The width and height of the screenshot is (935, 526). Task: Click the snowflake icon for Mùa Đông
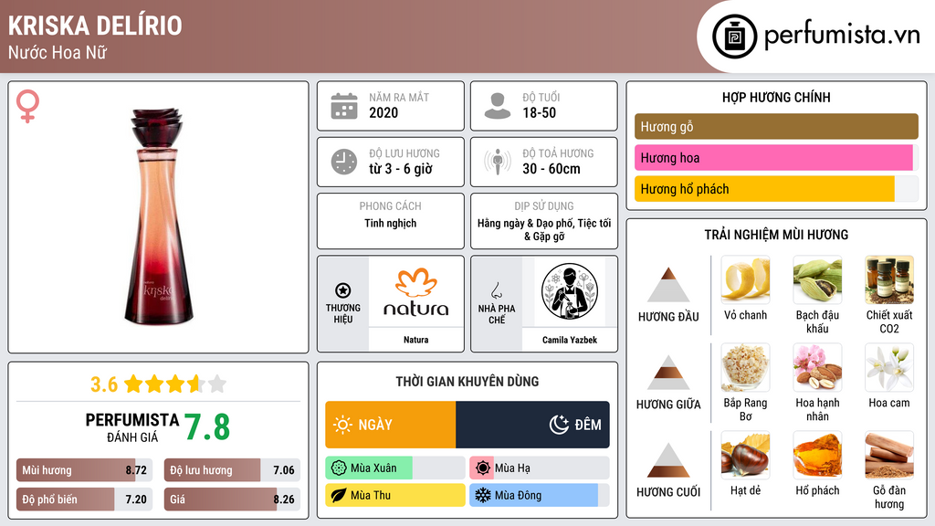pyautogui.click(x=483, y=495)
